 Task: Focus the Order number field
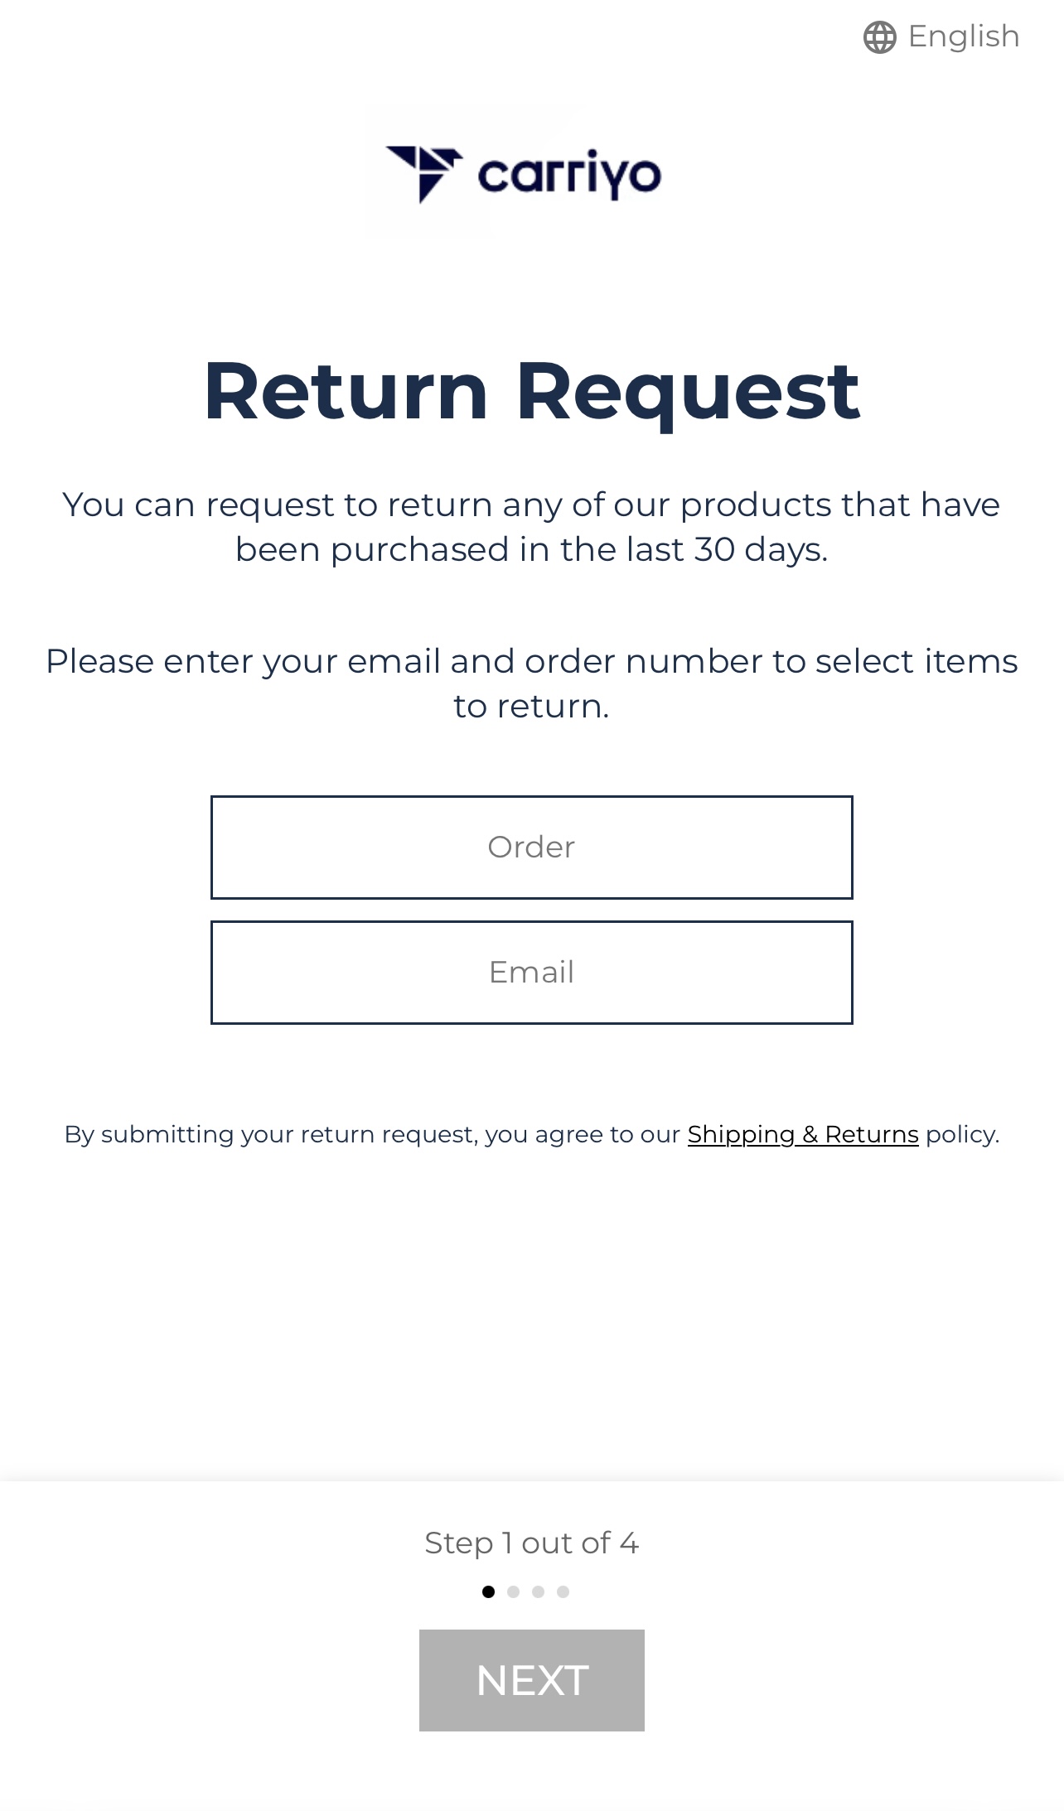point(532,848)
